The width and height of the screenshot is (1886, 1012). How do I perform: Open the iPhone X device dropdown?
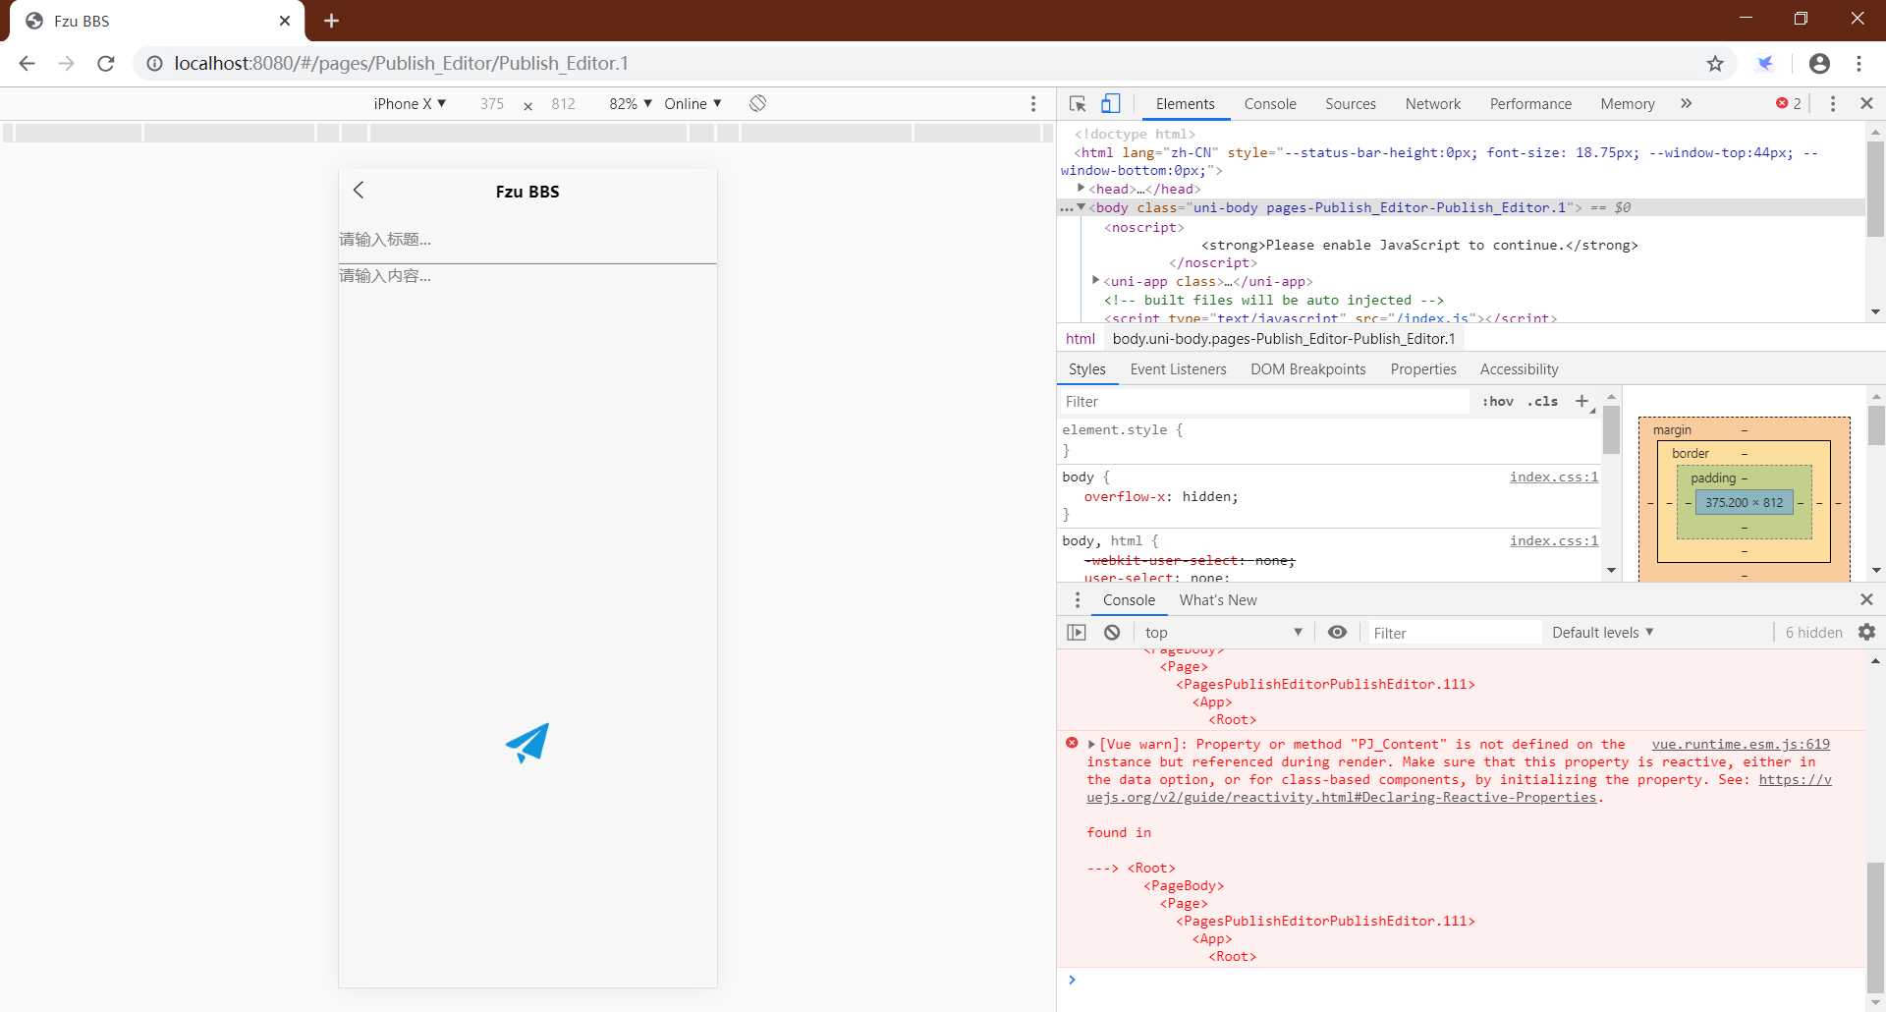tap(410, 103)
